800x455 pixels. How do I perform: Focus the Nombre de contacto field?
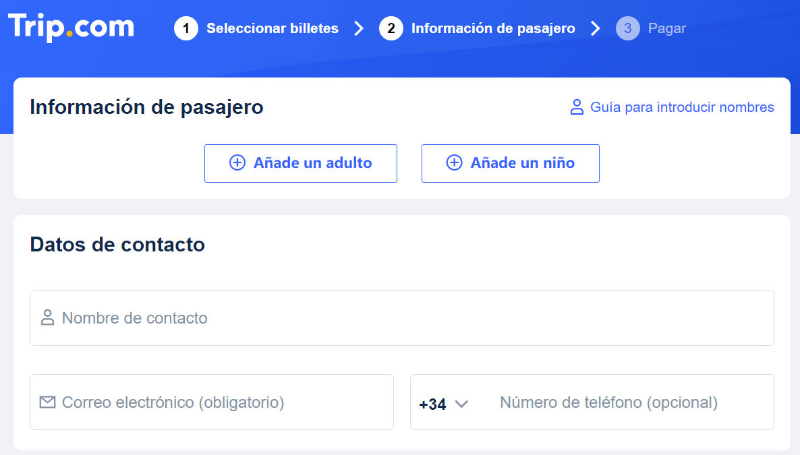tap(405, 318)
